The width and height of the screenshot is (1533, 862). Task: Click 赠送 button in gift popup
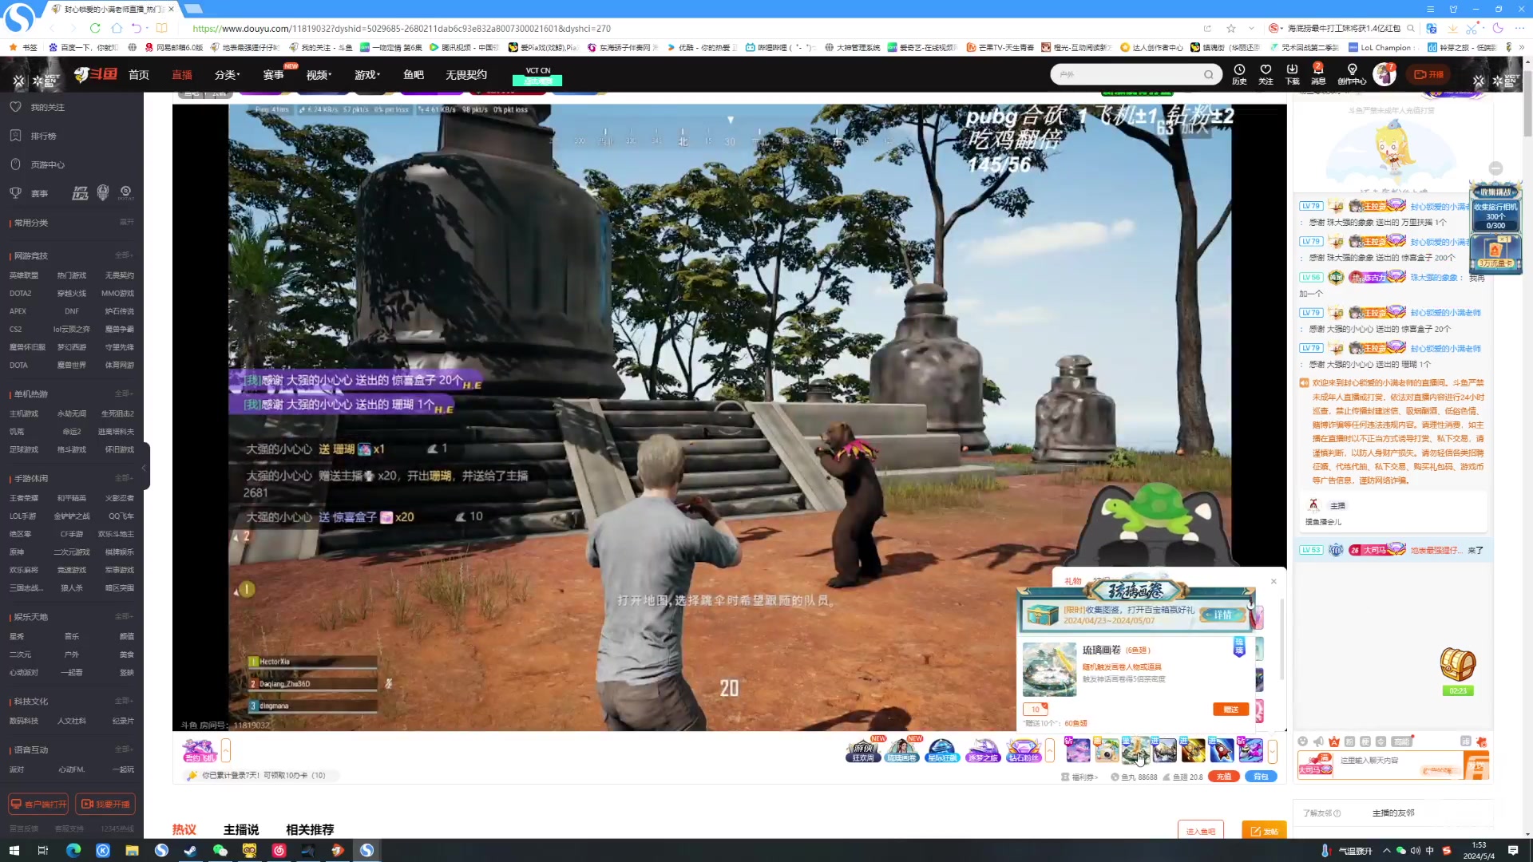[1230, 710]
